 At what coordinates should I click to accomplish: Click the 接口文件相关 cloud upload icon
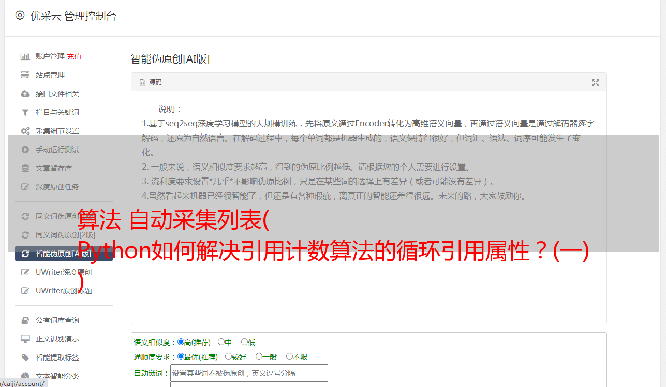click(25, 94)
